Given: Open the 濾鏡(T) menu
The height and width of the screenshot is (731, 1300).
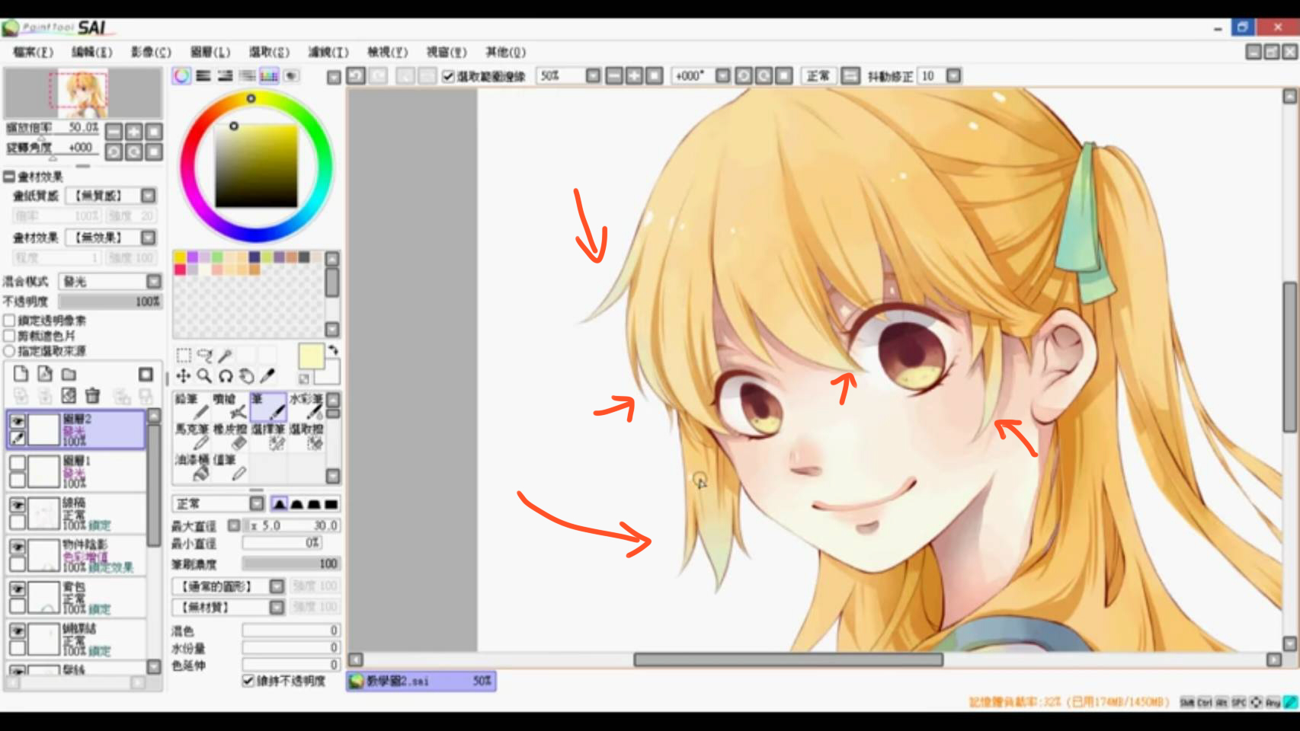Looking at the screenshot, I should point(328,52).
